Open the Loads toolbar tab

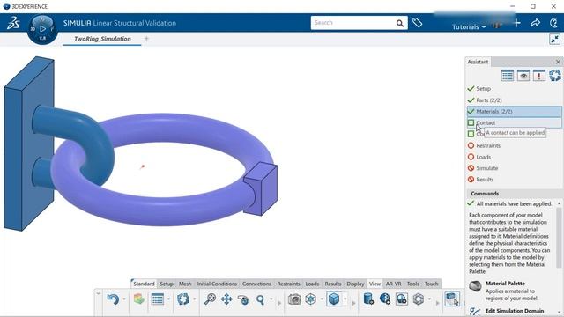(x=312, y=284)
